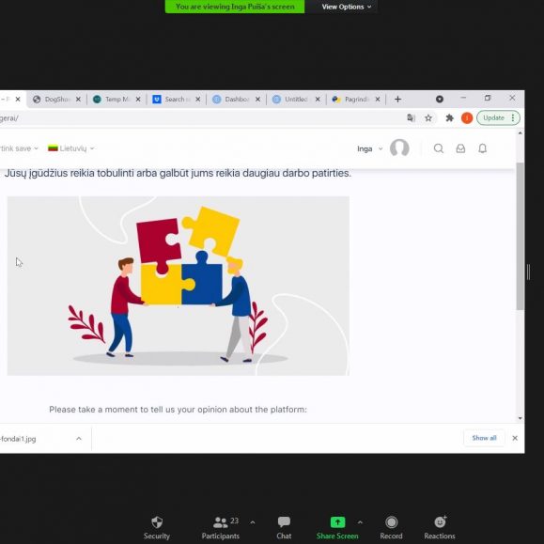
Task: Click the scrollbar up arrow
Action: pyautogui.click(x=521, y=133)
